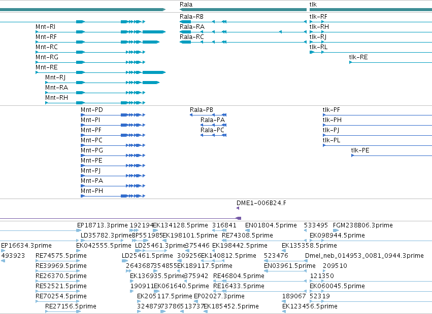This screenshot has height=314, width=432.
Task: Select the Dmel_neb_014953_0081_0944.3prime label
Action: 364,256
